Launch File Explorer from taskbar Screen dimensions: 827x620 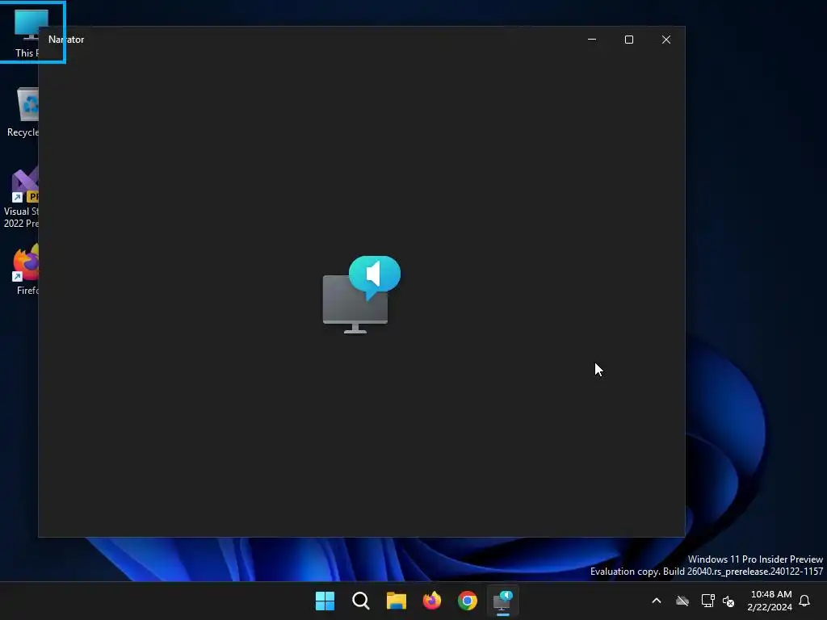[x=396, y=601]
